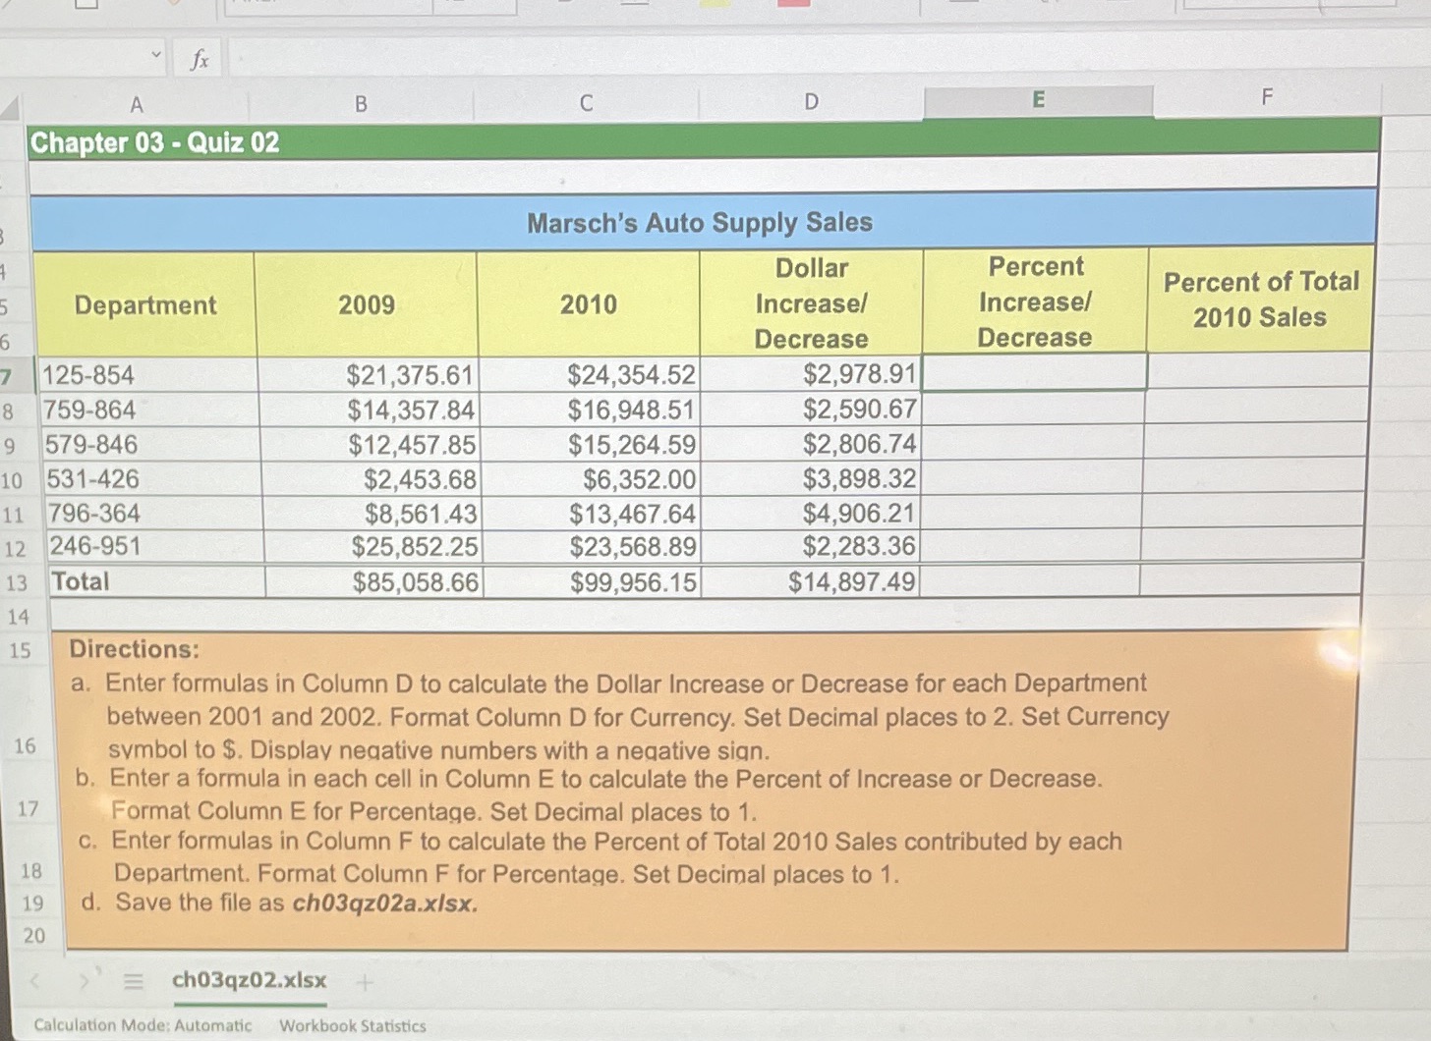The height and width of the screenshot is (1041, 1431).
Task: Select cell with value $8,561.43
Action: 372,514
